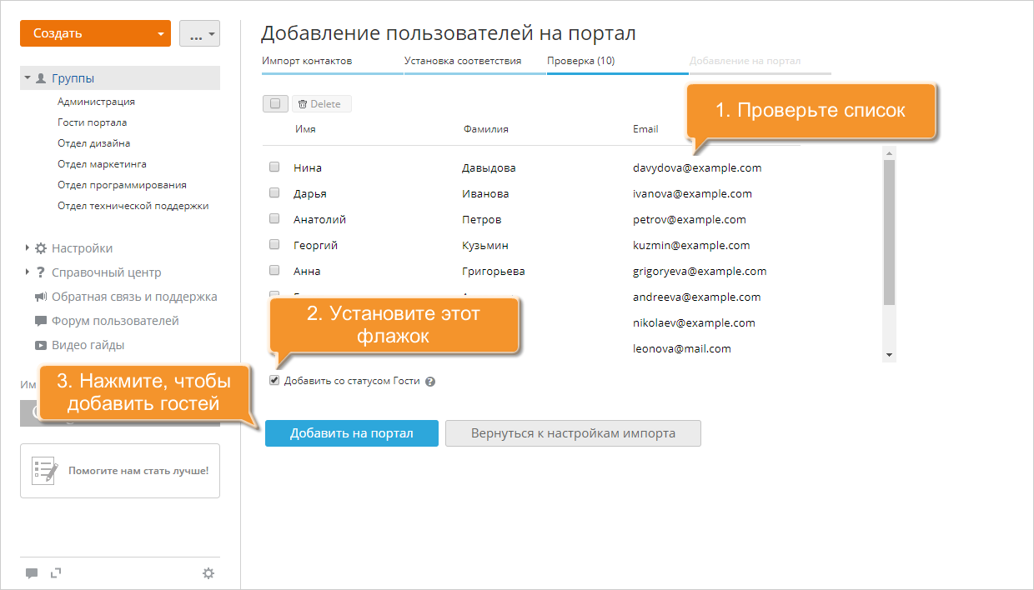Viewport: 1034px width, 590px height.
Task: Click email ivanova@example.com
Action: pos(693,193)
